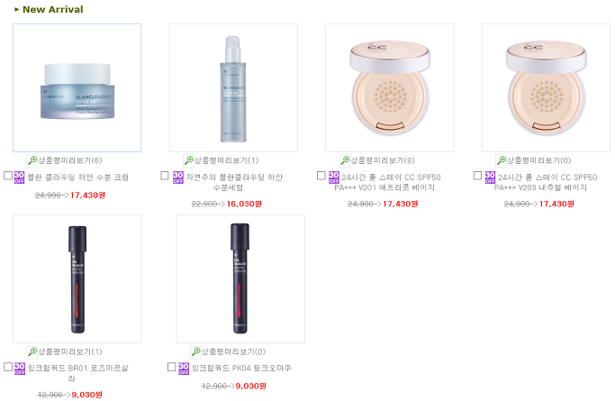Click the New Arrival section heading

(52, 9)
